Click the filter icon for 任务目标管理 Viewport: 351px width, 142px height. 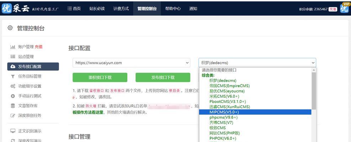(13, 76)
